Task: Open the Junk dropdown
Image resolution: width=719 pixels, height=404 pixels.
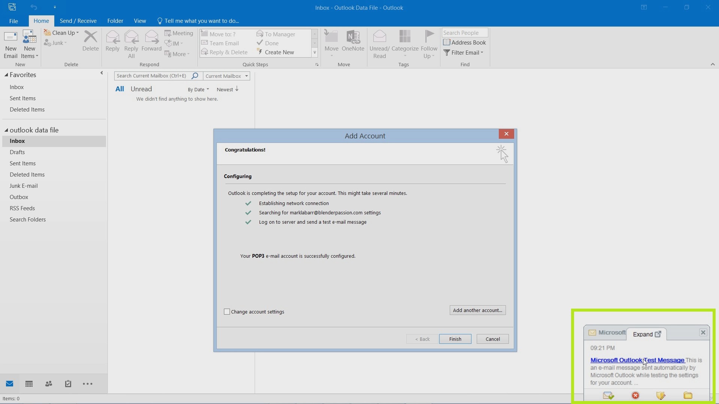Action: [55, 43]
